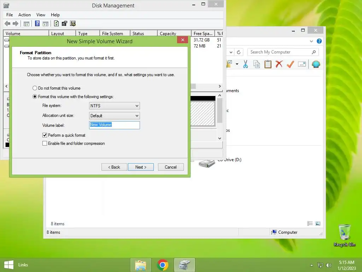
Task: Click the Refresh icon in Disk Management toolbar
Action: tap(56, 23)
